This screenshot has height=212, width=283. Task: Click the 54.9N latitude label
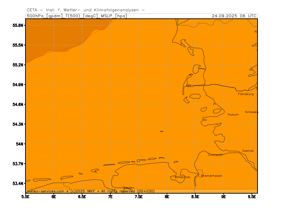tap(18, 84)
